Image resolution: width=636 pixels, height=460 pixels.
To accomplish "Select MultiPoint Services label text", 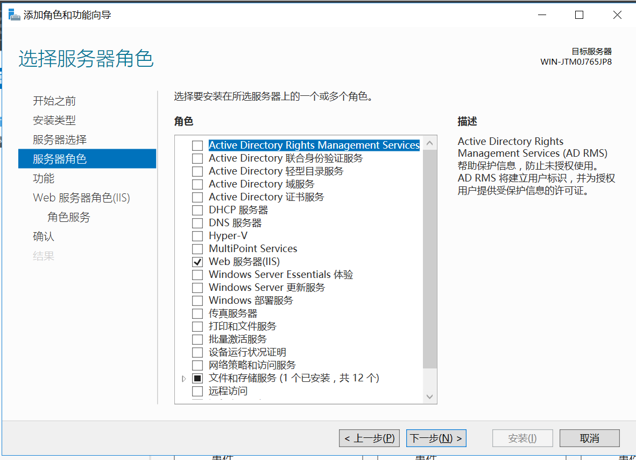I will [253, 248].
